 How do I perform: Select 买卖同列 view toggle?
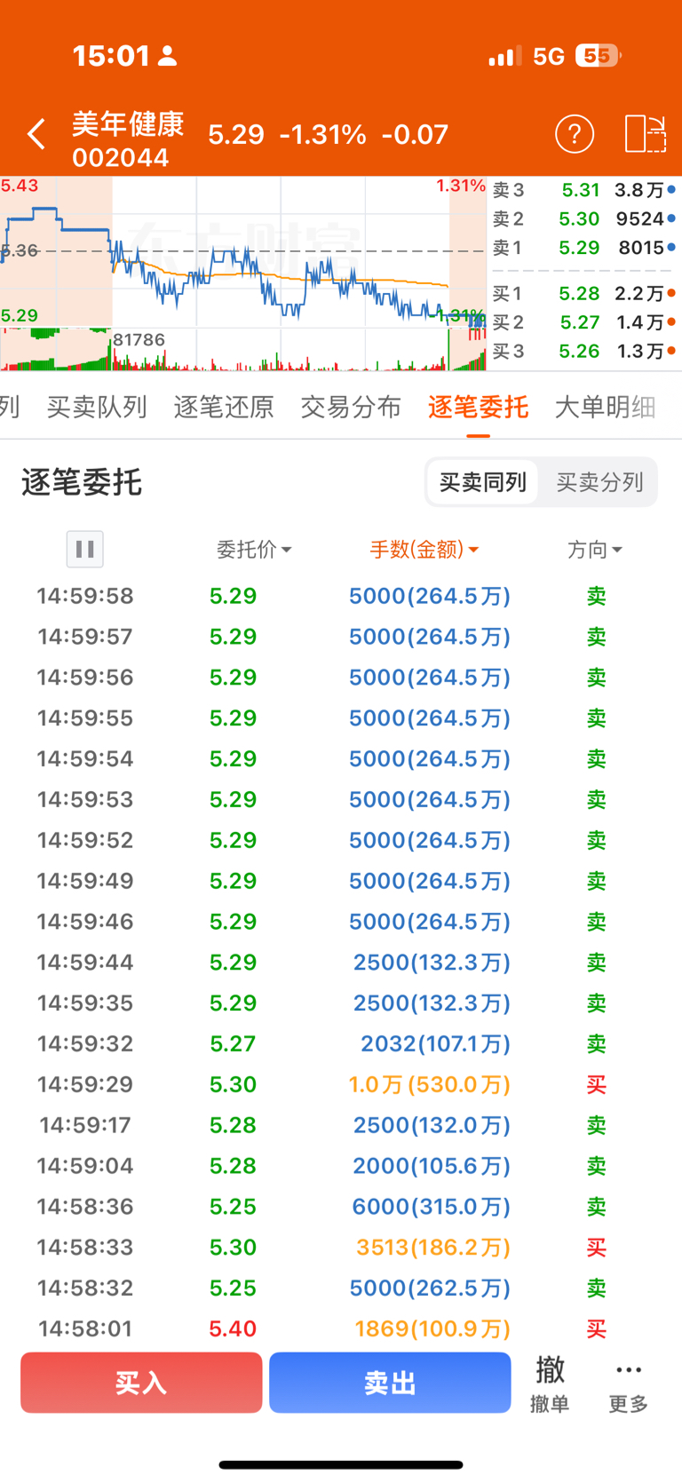pyautogui.click(x=483, y=482)
